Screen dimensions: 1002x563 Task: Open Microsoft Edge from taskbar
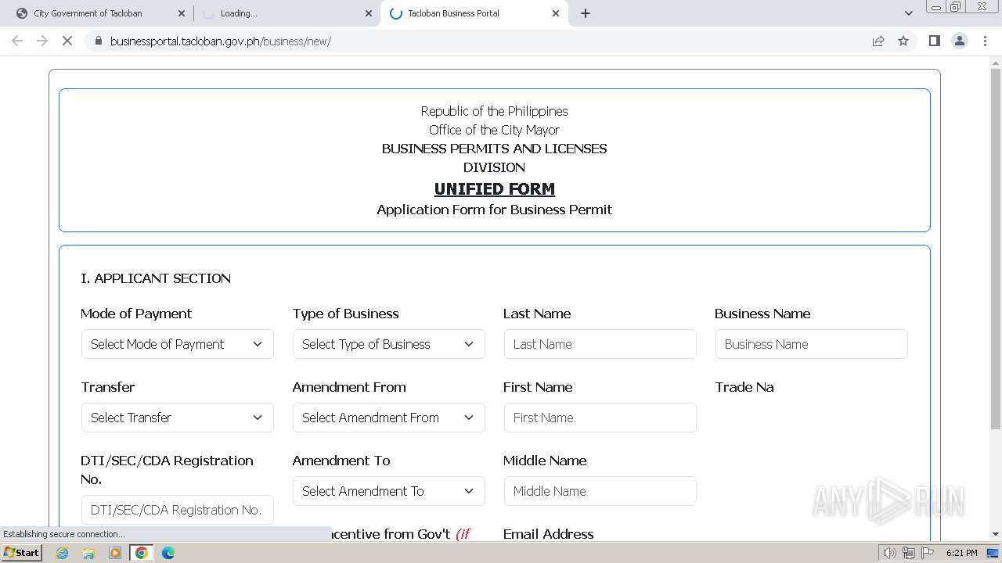tap(168, 553)
